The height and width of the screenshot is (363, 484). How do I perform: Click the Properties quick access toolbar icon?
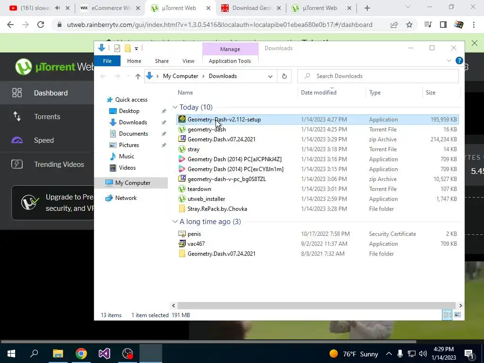pos(117,48)
